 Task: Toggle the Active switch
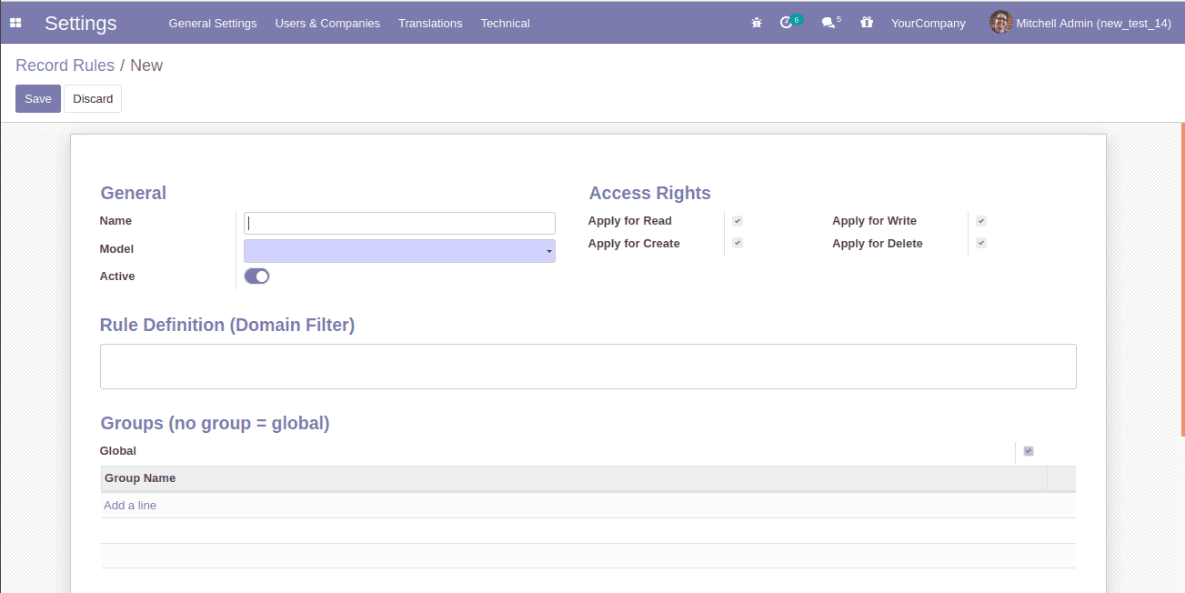257,276
